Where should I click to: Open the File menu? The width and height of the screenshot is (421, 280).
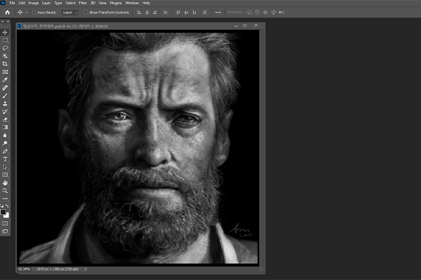point(12,3)
